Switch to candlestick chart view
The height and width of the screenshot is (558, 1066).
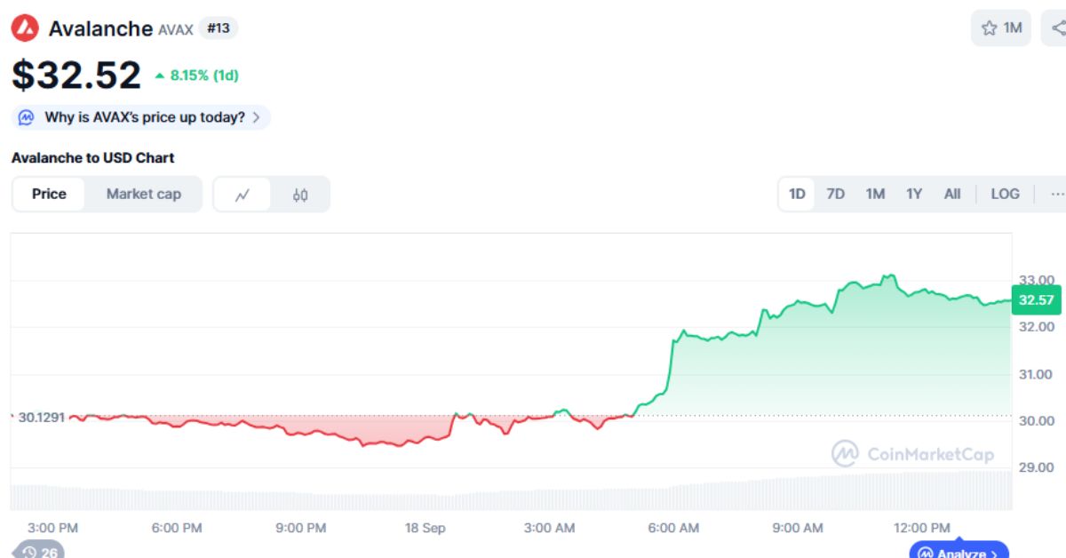tap(300, 195)
